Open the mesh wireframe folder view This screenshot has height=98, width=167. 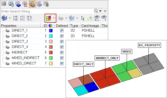[x=39, y=4]
